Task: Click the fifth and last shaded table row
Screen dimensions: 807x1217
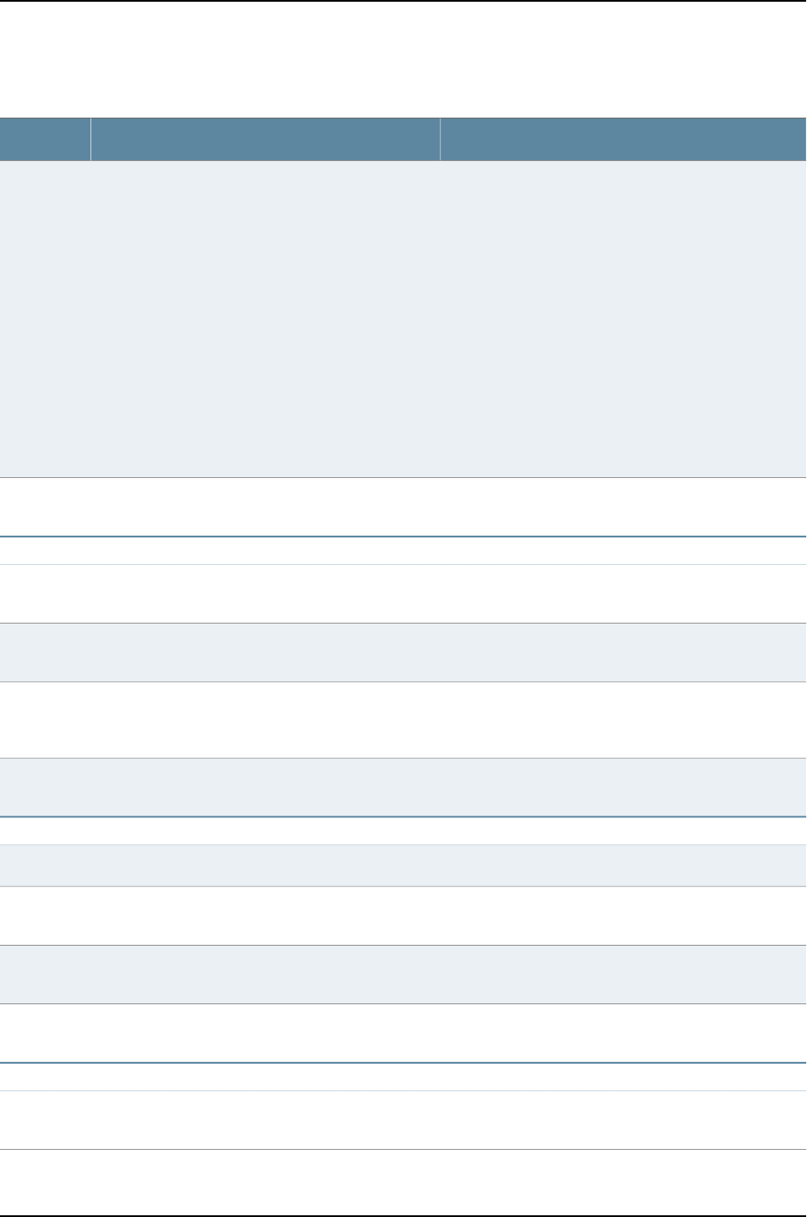Action: (x=403, y=974)
